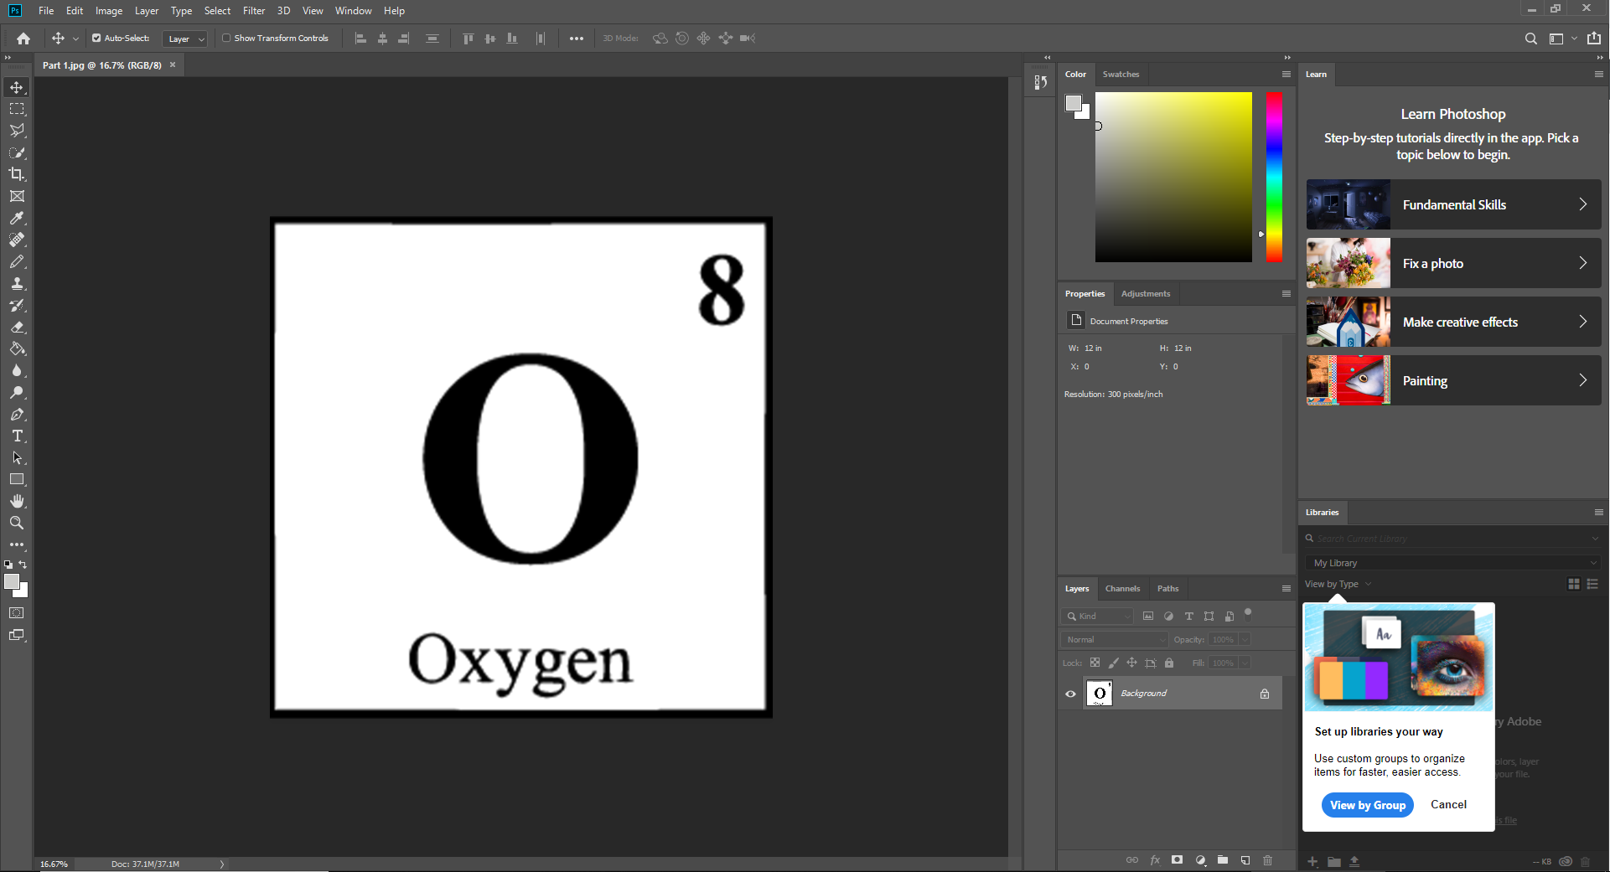Select the Hand tool
The height and width of the screenshot is (872, 1610).
point(17,501)
